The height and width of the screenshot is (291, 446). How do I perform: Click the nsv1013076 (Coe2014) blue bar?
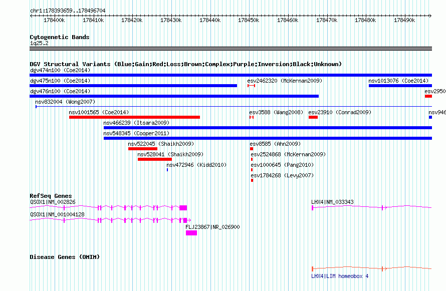pos(400,86)
